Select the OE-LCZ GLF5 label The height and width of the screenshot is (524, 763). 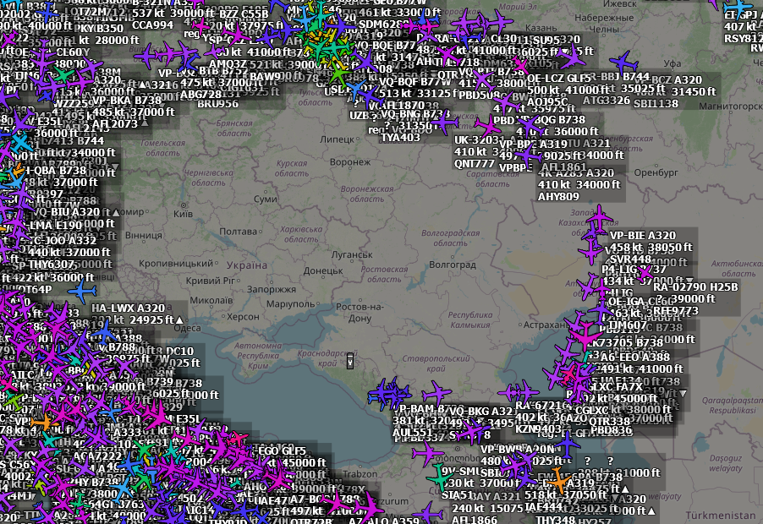click(558, 79)
